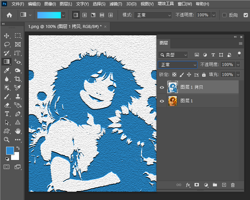The image size is (250, 200).
Task: Add a layer mask using bottom icon
Action: coord(197,185)
